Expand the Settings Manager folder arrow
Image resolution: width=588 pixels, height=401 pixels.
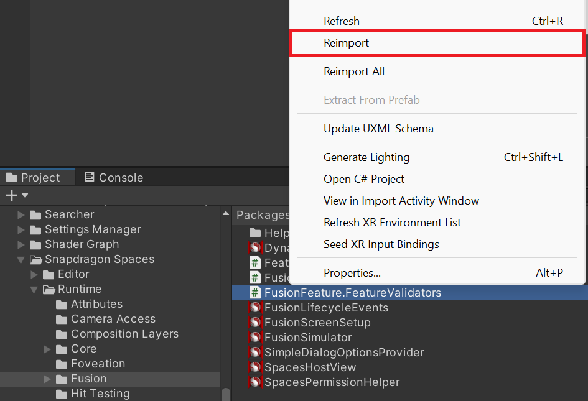pos(21,230)
